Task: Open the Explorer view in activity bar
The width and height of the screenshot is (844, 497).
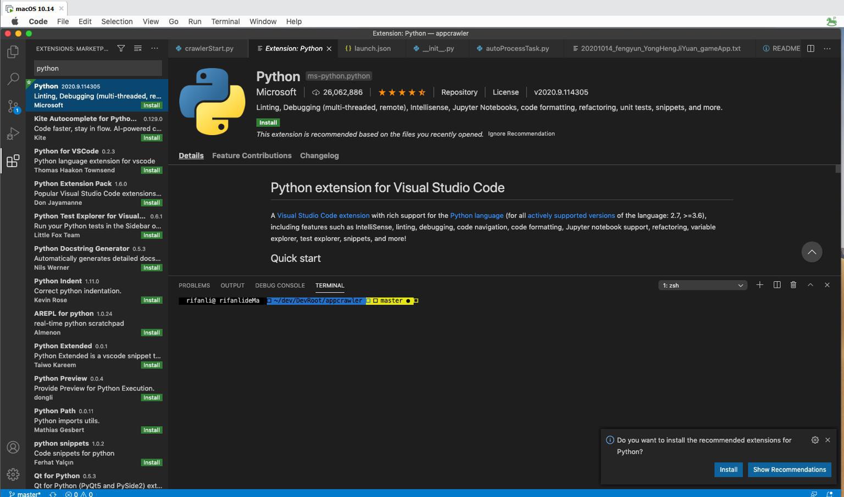Action: pyautogui.click(x=13, y=52)
